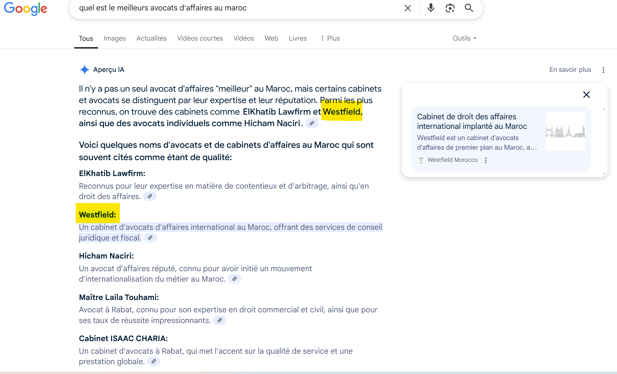The height and width of the screenshot is (374, 617).
Task: Click Westfield Morocco favicon in source card
Action: coord(421,160)
